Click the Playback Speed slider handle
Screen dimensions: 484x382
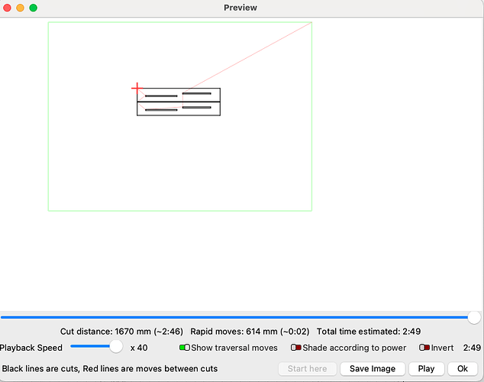pyautogui.click(x=116, y=347)
